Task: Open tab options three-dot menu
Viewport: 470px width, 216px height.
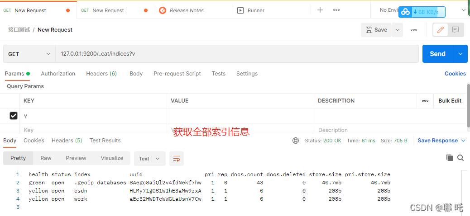Action: (336, 10)
